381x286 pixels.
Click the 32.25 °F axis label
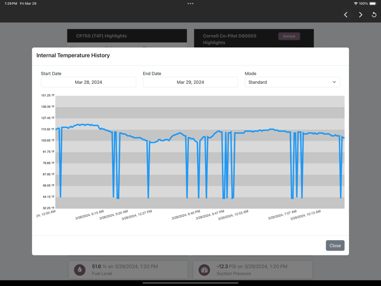[x=48, y=208]
